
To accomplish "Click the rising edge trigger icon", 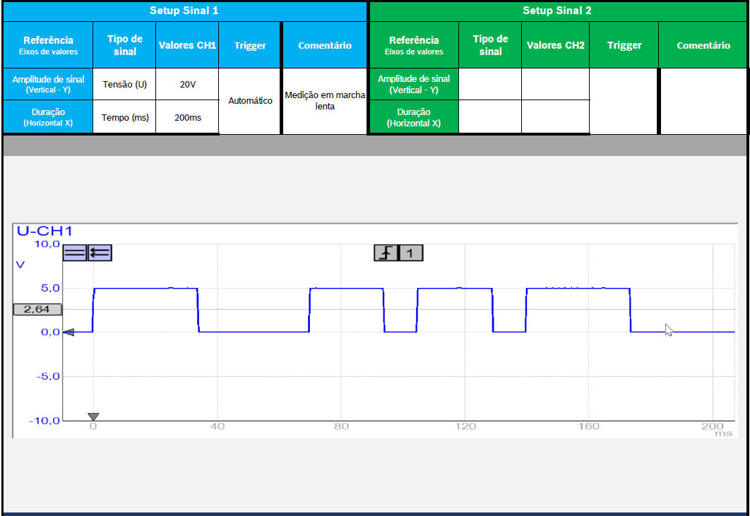I will tap(386, 253).
